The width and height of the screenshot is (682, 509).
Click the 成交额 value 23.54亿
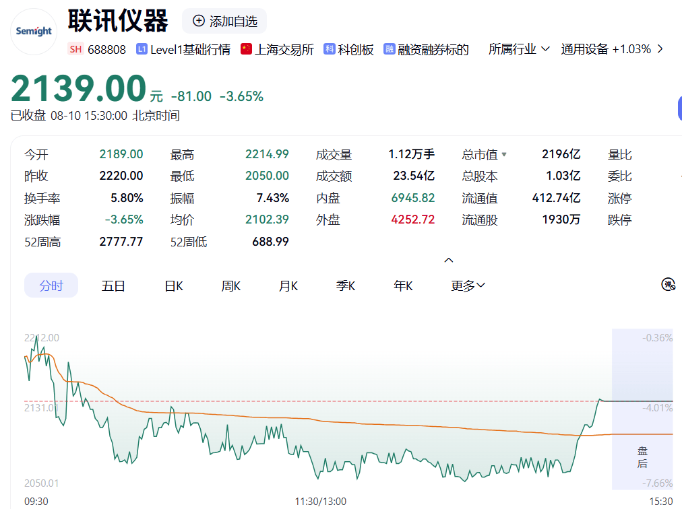tap(414, 176)
